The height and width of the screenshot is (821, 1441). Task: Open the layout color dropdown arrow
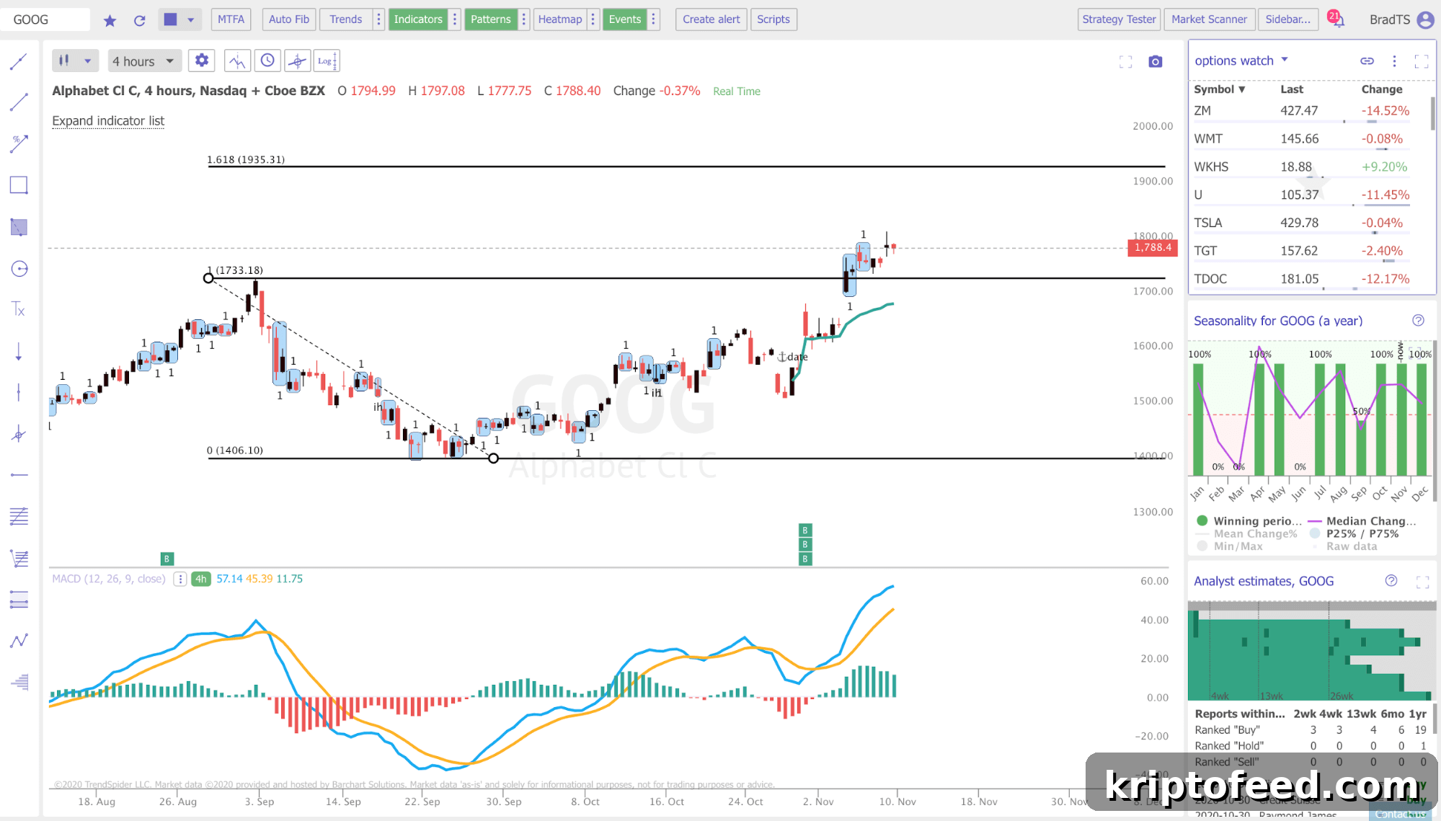point(190,20)
